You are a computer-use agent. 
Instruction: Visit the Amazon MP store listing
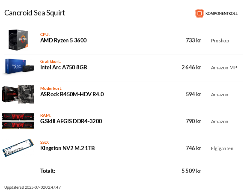point(224,68)
